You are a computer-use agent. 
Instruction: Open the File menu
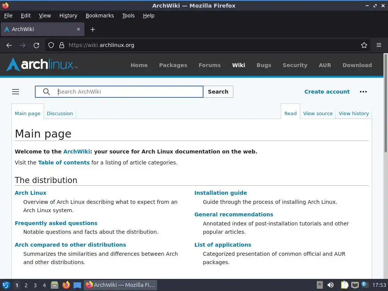click(8, 16)
